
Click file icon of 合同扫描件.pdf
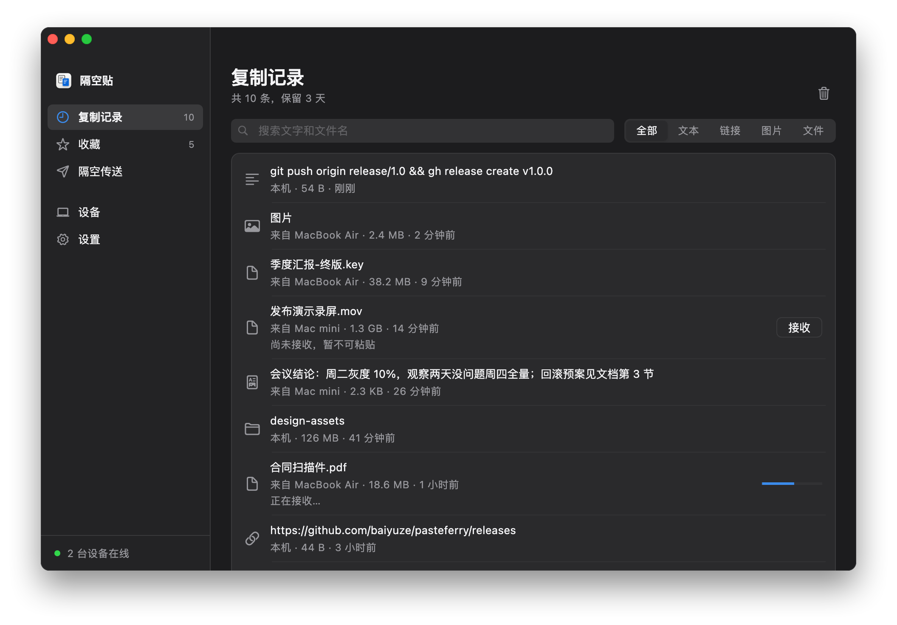pyautogui.click(x=252, y=484)
